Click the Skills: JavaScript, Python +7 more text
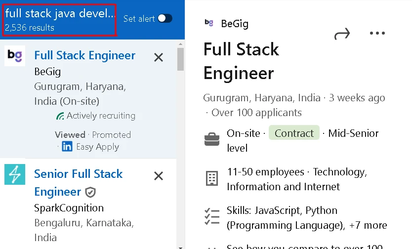Image resolution: width=412 pixels, height=249 pixels. (307, 218)
